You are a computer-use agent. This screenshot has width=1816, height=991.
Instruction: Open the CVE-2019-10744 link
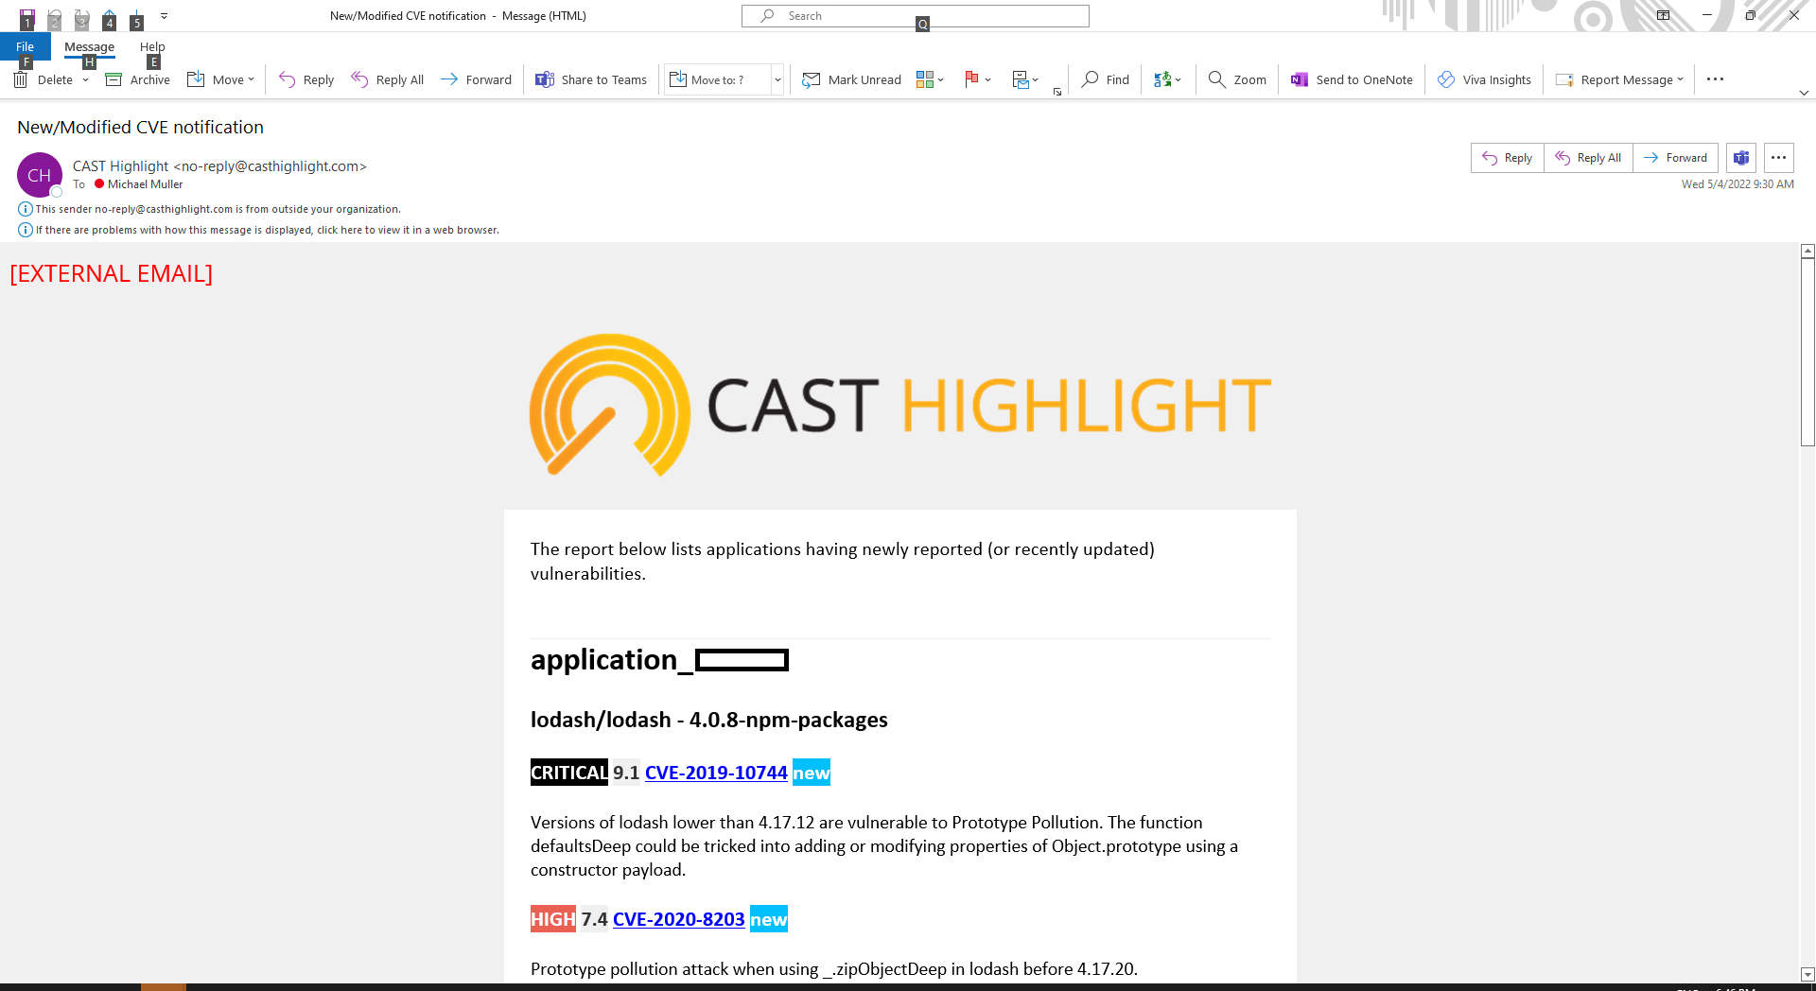coord(716,773)
